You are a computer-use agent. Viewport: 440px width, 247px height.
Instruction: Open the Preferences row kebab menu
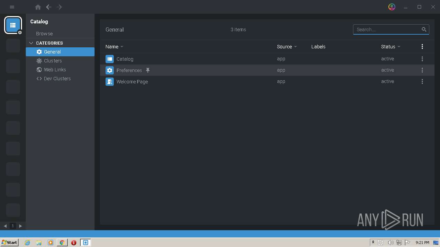[422, 70]
